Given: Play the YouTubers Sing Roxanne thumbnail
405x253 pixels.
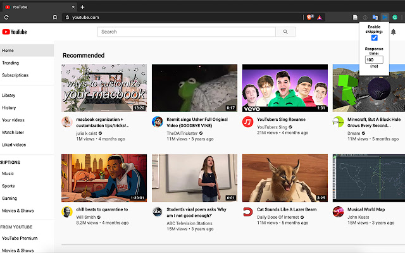Looking at the screenshot, I should [285, 88].
